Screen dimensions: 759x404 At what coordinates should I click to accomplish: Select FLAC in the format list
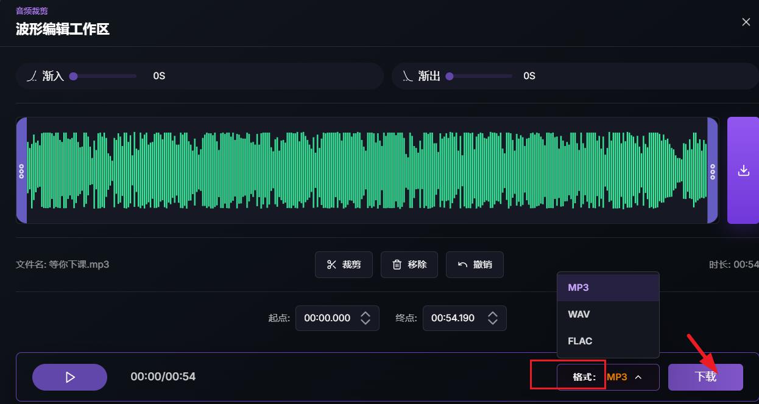[608, 341]
